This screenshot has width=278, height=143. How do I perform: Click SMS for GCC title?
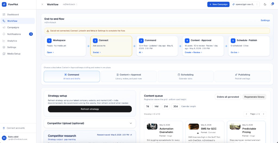pyautogui.click(x=209, y=129)
